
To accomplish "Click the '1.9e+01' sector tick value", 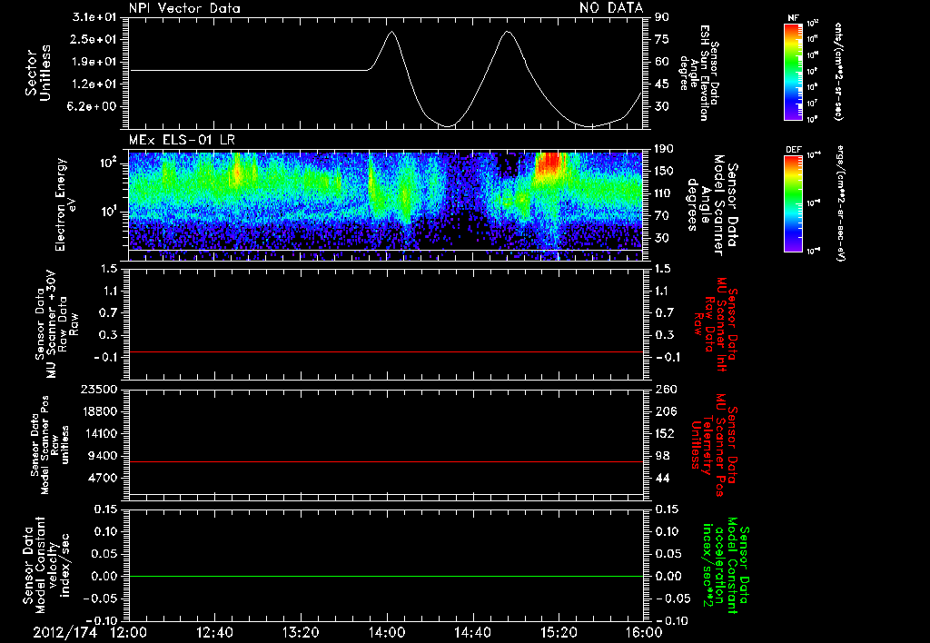I will (94, 62).
